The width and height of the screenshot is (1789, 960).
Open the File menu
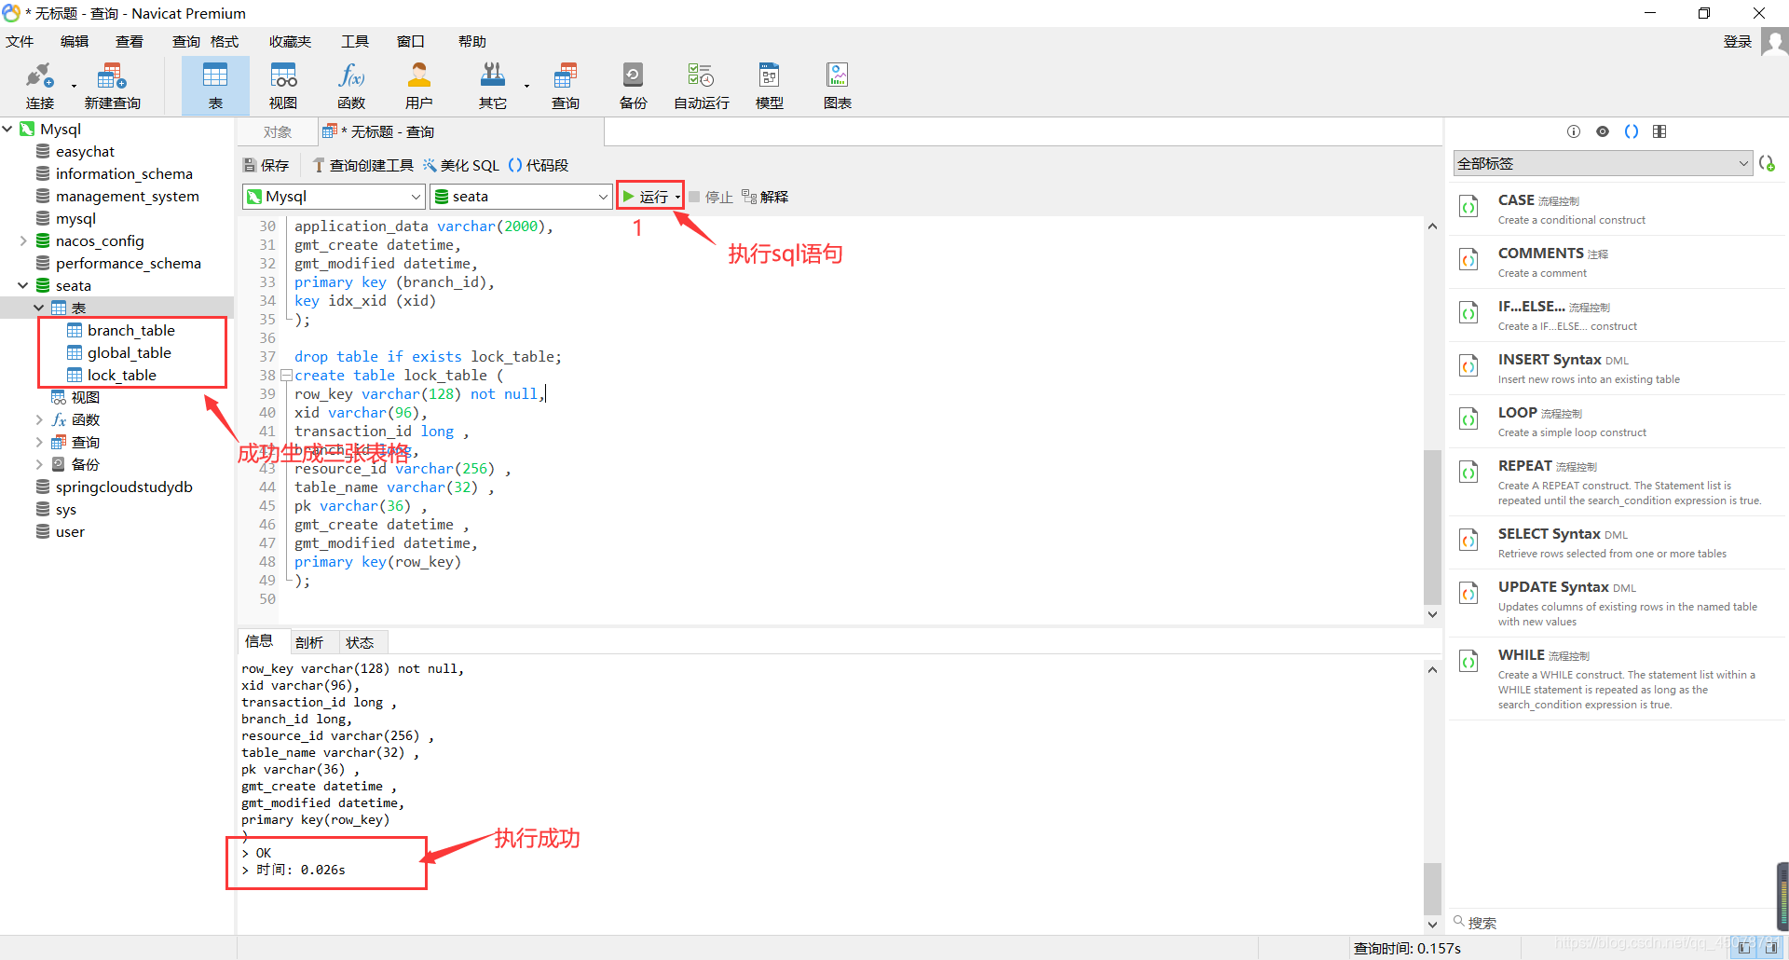(20, 41)
